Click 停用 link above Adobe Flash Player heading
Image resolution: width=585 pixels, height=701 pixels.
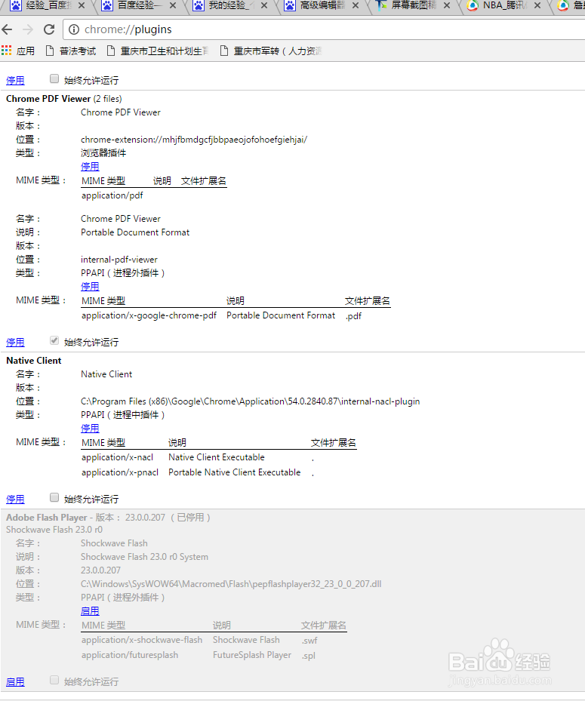[15, 500]
